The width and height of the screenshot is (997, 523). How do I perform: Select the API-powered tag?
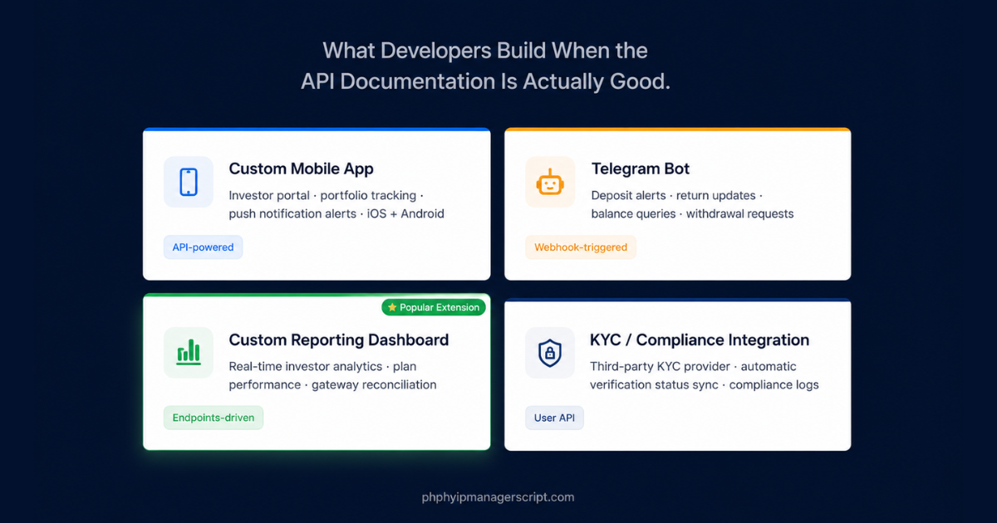tap(203, 247)
